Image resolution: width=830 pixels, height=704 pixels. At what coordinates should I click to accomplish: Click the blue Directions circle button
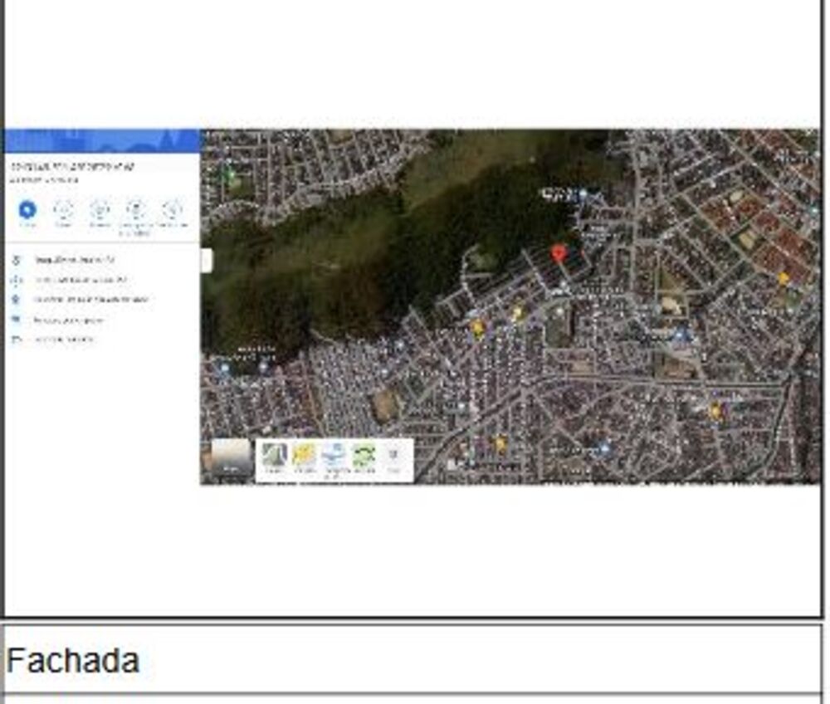[x=27, y=209]
